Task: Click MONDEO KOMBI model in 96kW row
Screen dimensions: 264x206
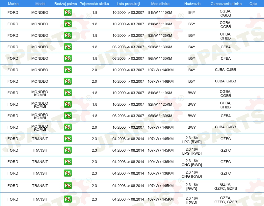Action: coord(40,116)
